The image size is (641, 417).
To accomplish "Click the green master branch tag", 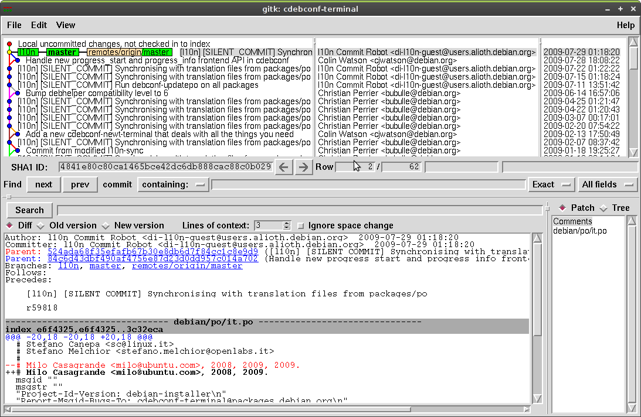I will pos(62,52).
